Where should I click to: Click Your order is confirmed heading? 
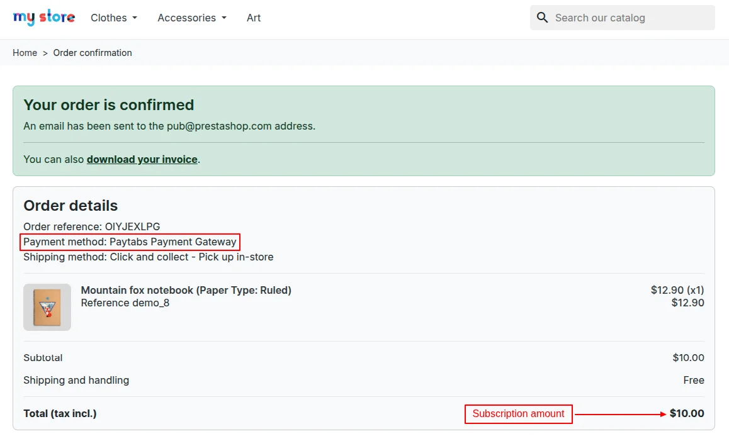pos(109,105)
